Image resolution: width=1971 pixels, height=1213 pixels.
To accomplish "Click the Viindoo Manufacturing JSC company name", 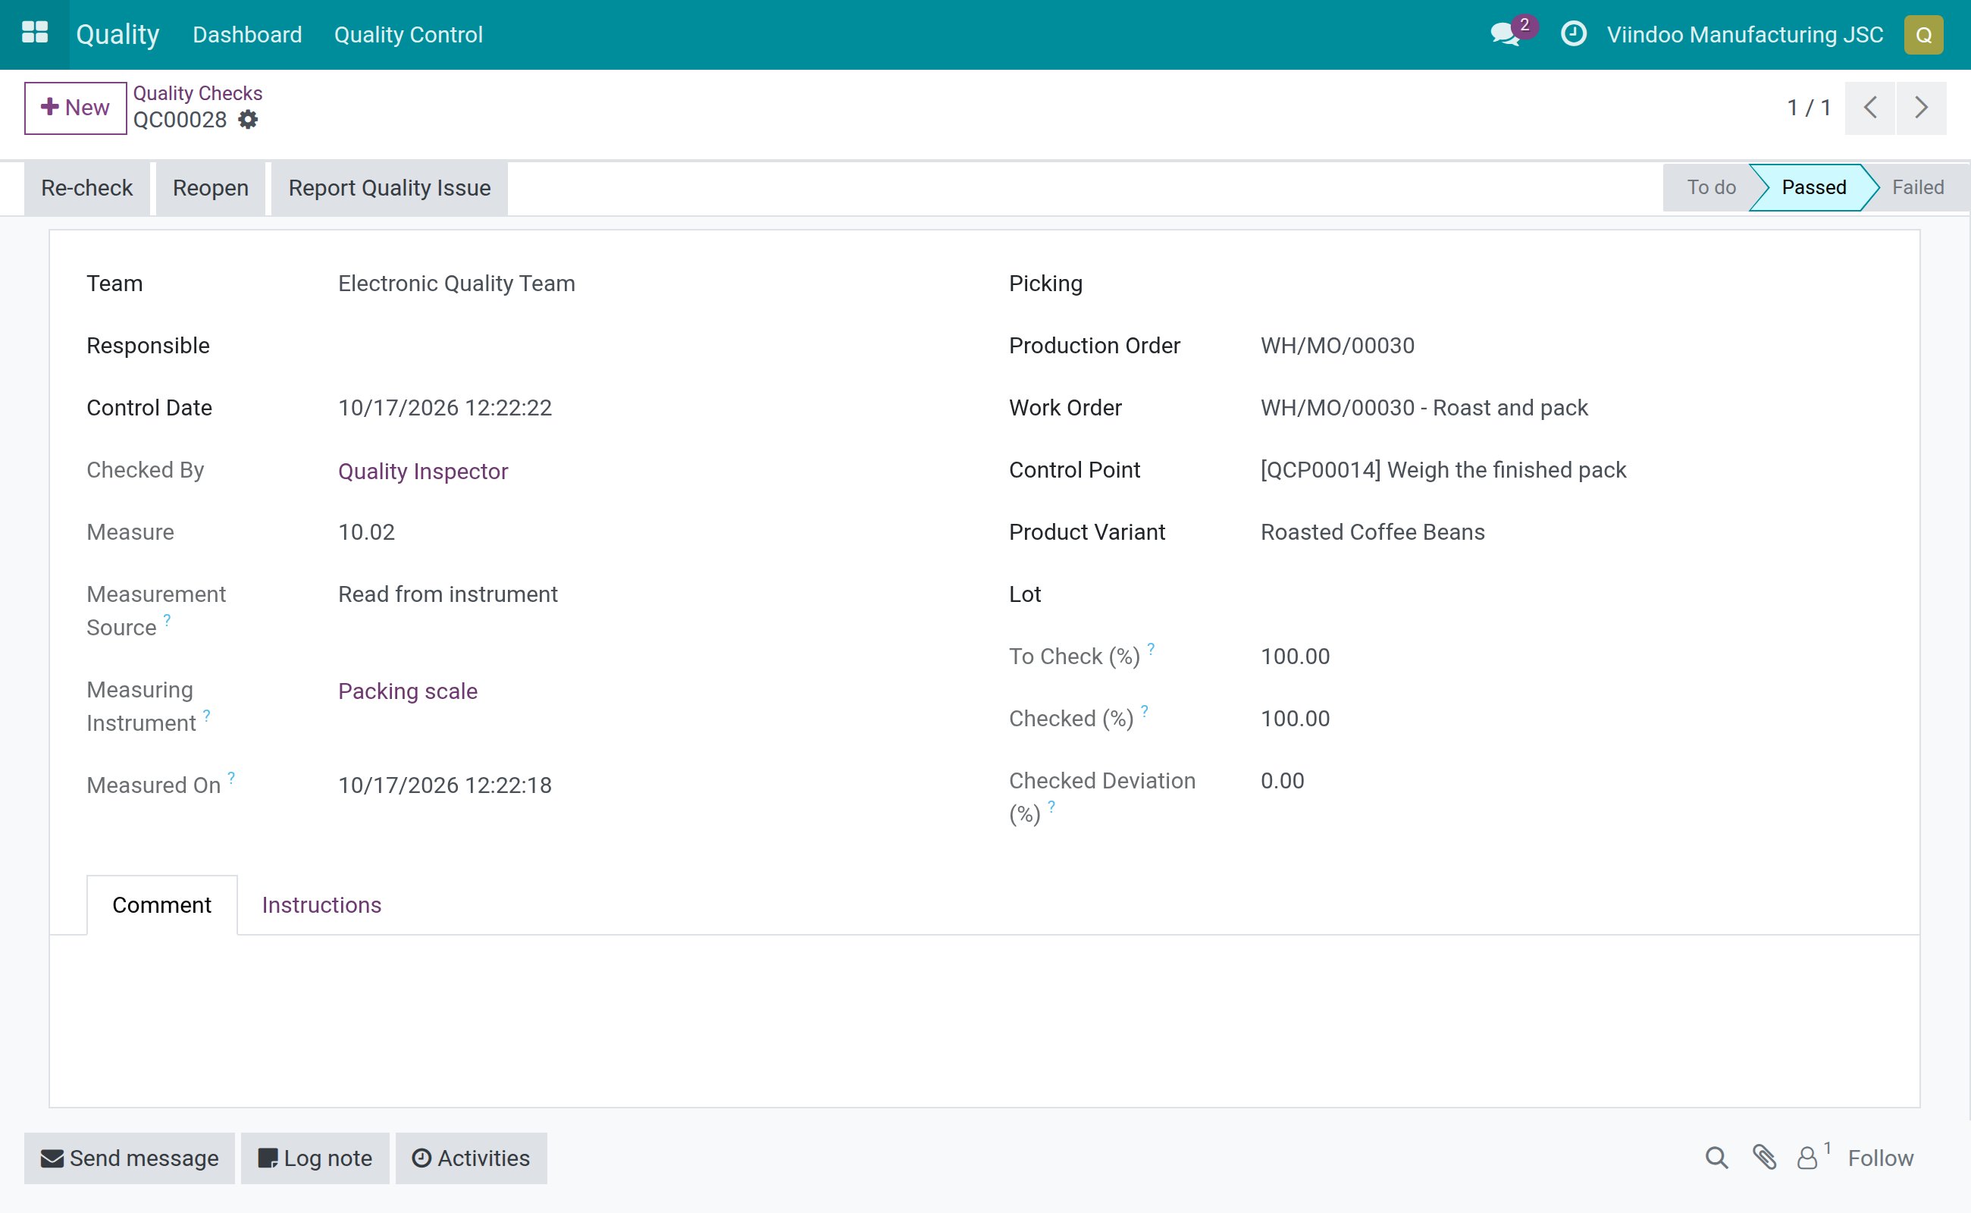I will [x=1745, y=35].
